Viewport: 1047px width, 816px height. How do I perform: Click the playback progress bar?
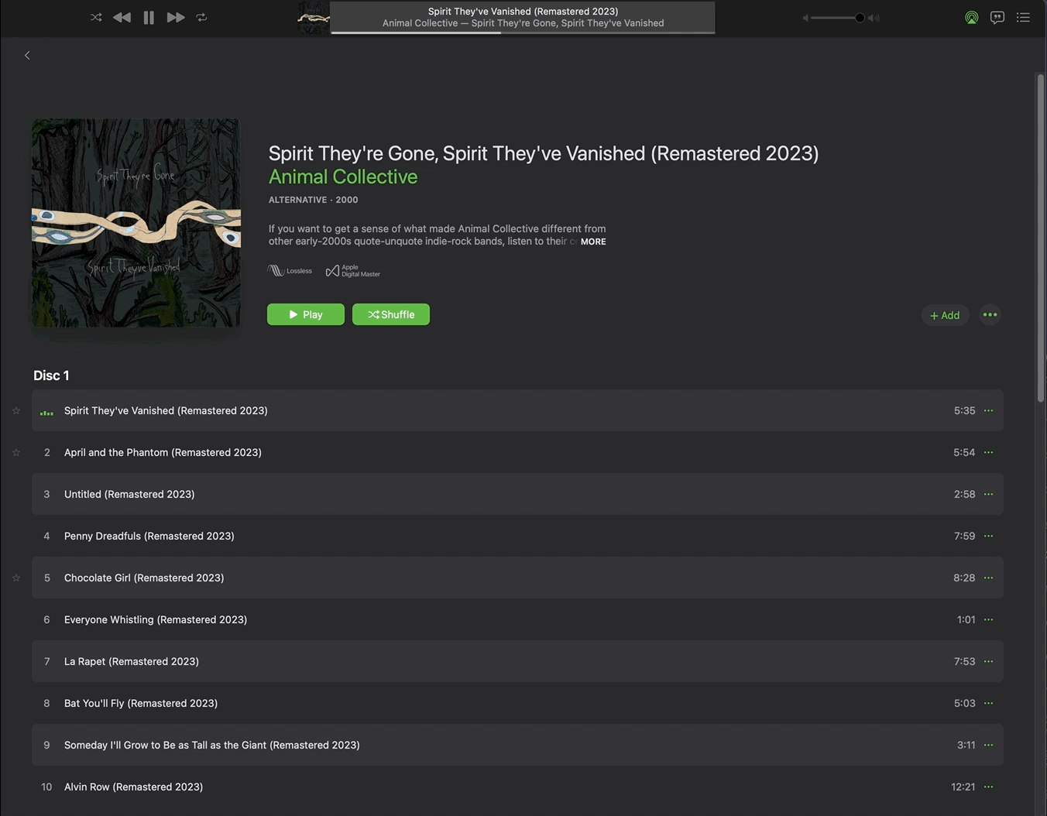(523, 33)
